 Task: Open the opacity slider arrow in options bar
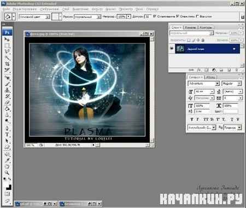point(128,16)
